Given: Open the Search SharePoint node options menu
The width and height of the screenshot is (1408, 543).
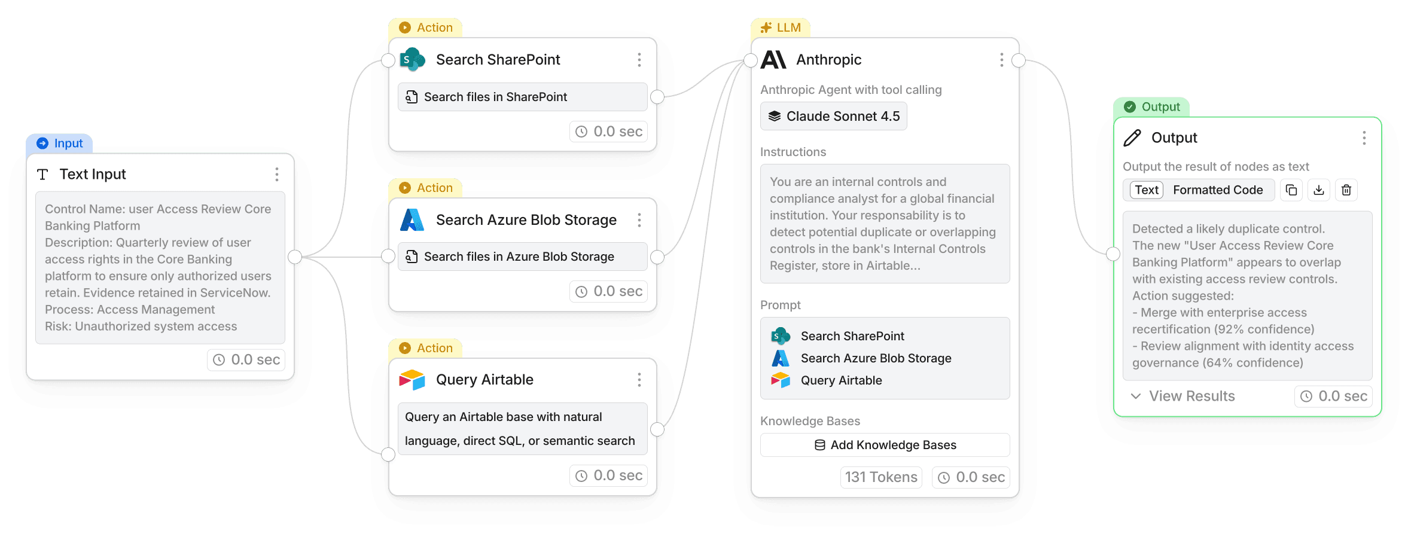Looking at the screenshot, I should coord(639,60).
